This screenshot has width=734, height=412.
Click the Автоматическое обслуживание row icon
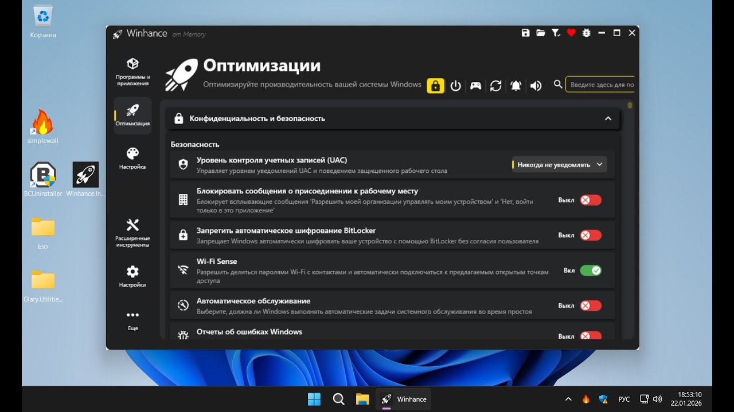pyautogui.click(x=183, y=306)
